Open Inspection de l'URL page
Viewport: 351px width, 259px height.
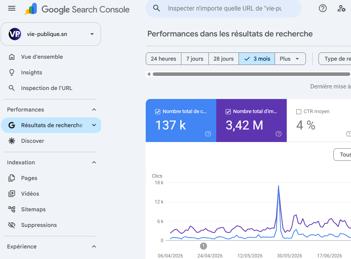(51, 88)
